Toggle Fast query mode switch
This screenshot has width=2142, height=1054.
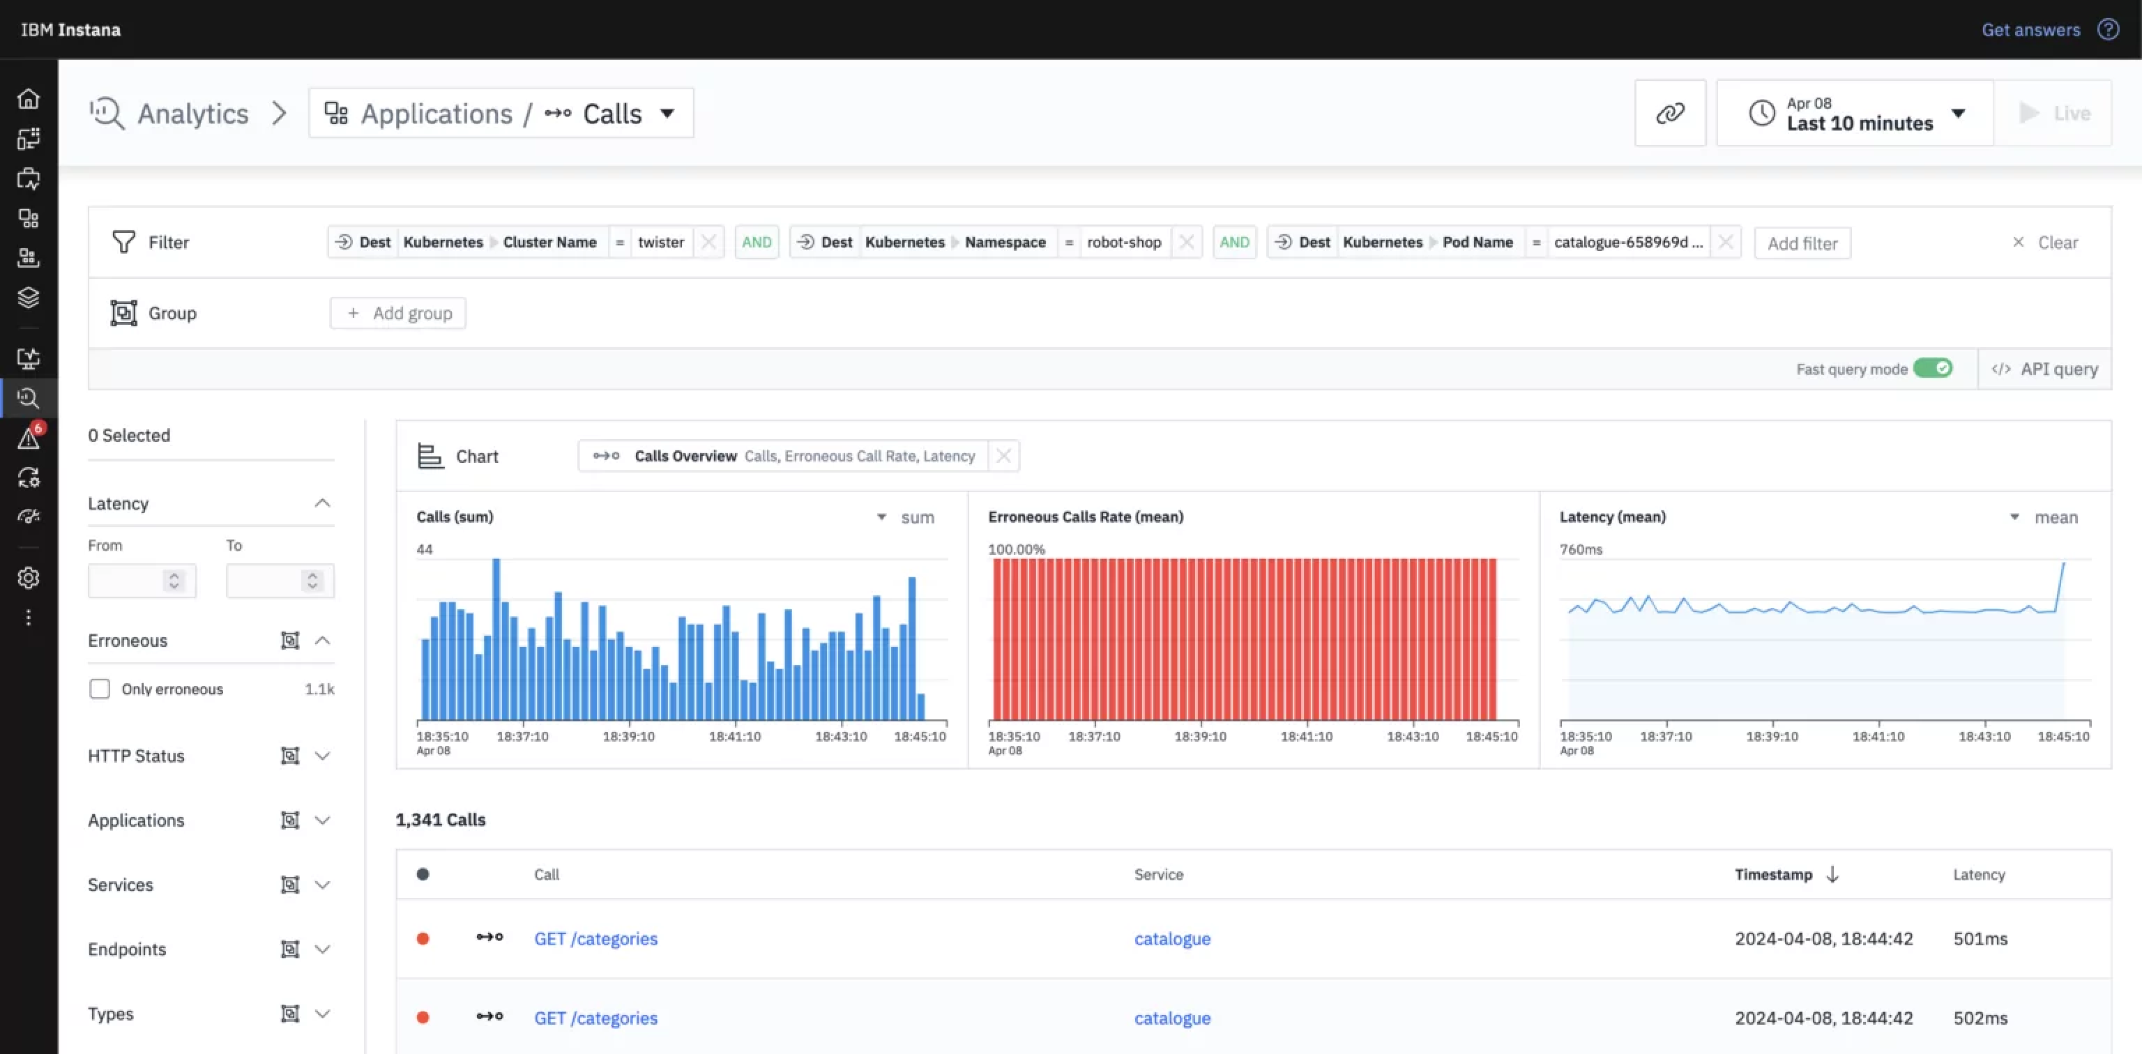1932,368
